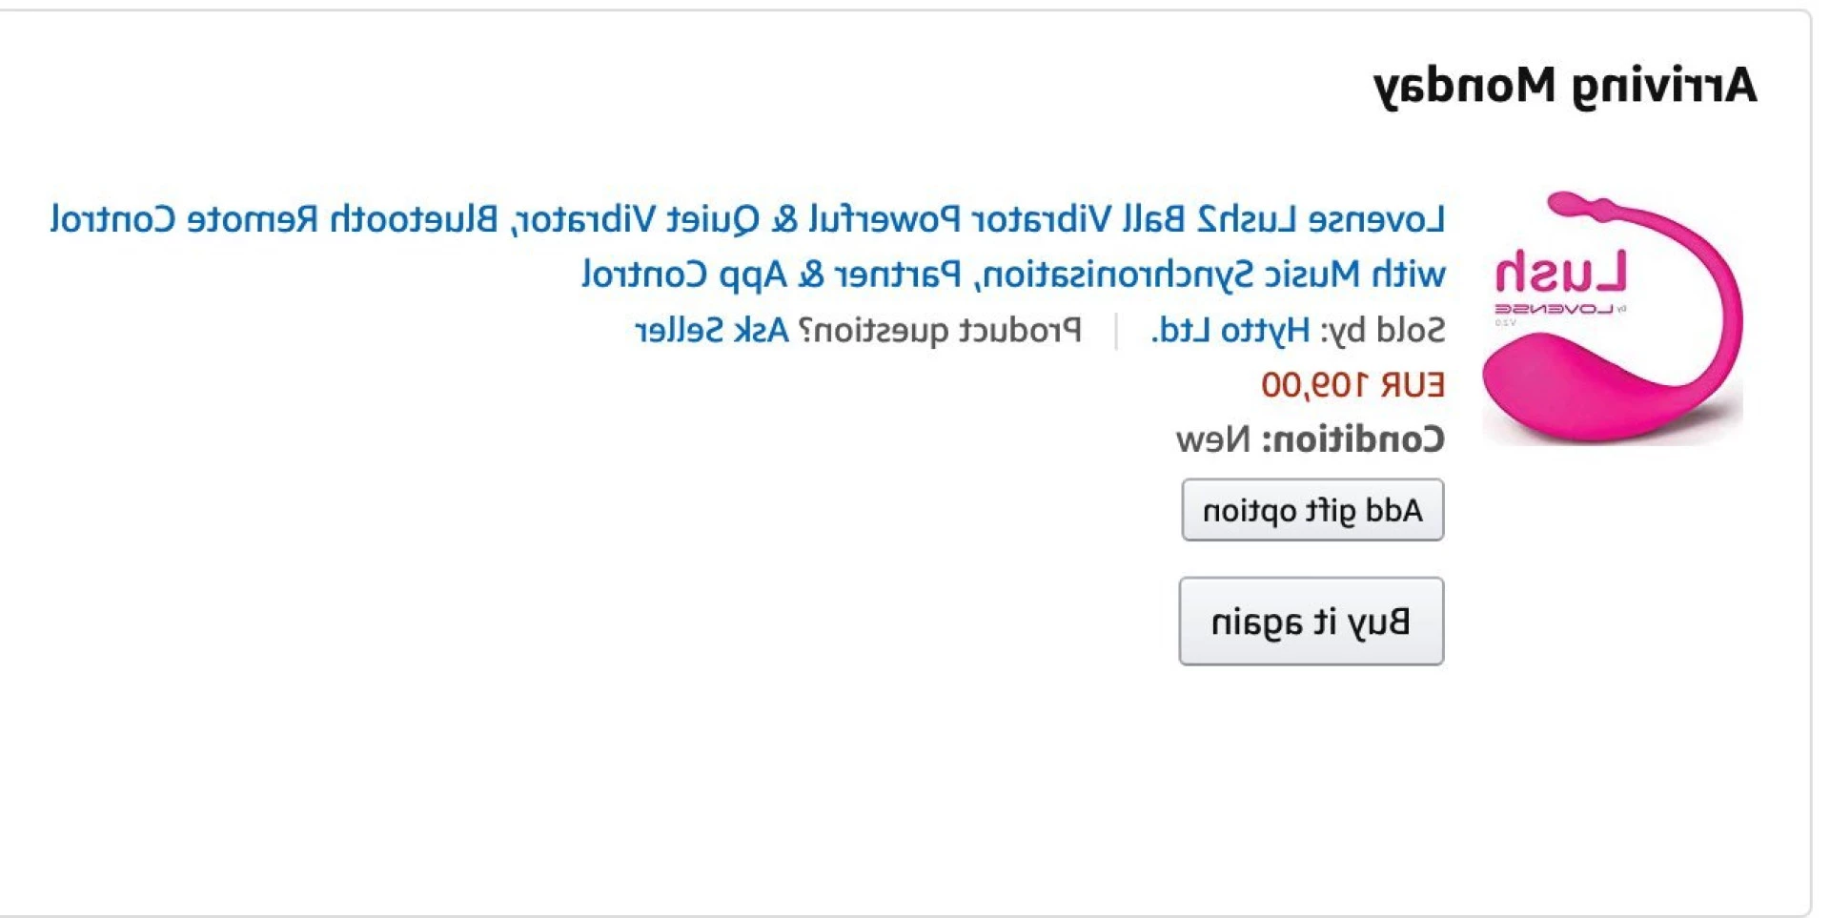Open the Lovense Lush2 product title link
Screen dimensions: 1830x918
coord(748,247)
